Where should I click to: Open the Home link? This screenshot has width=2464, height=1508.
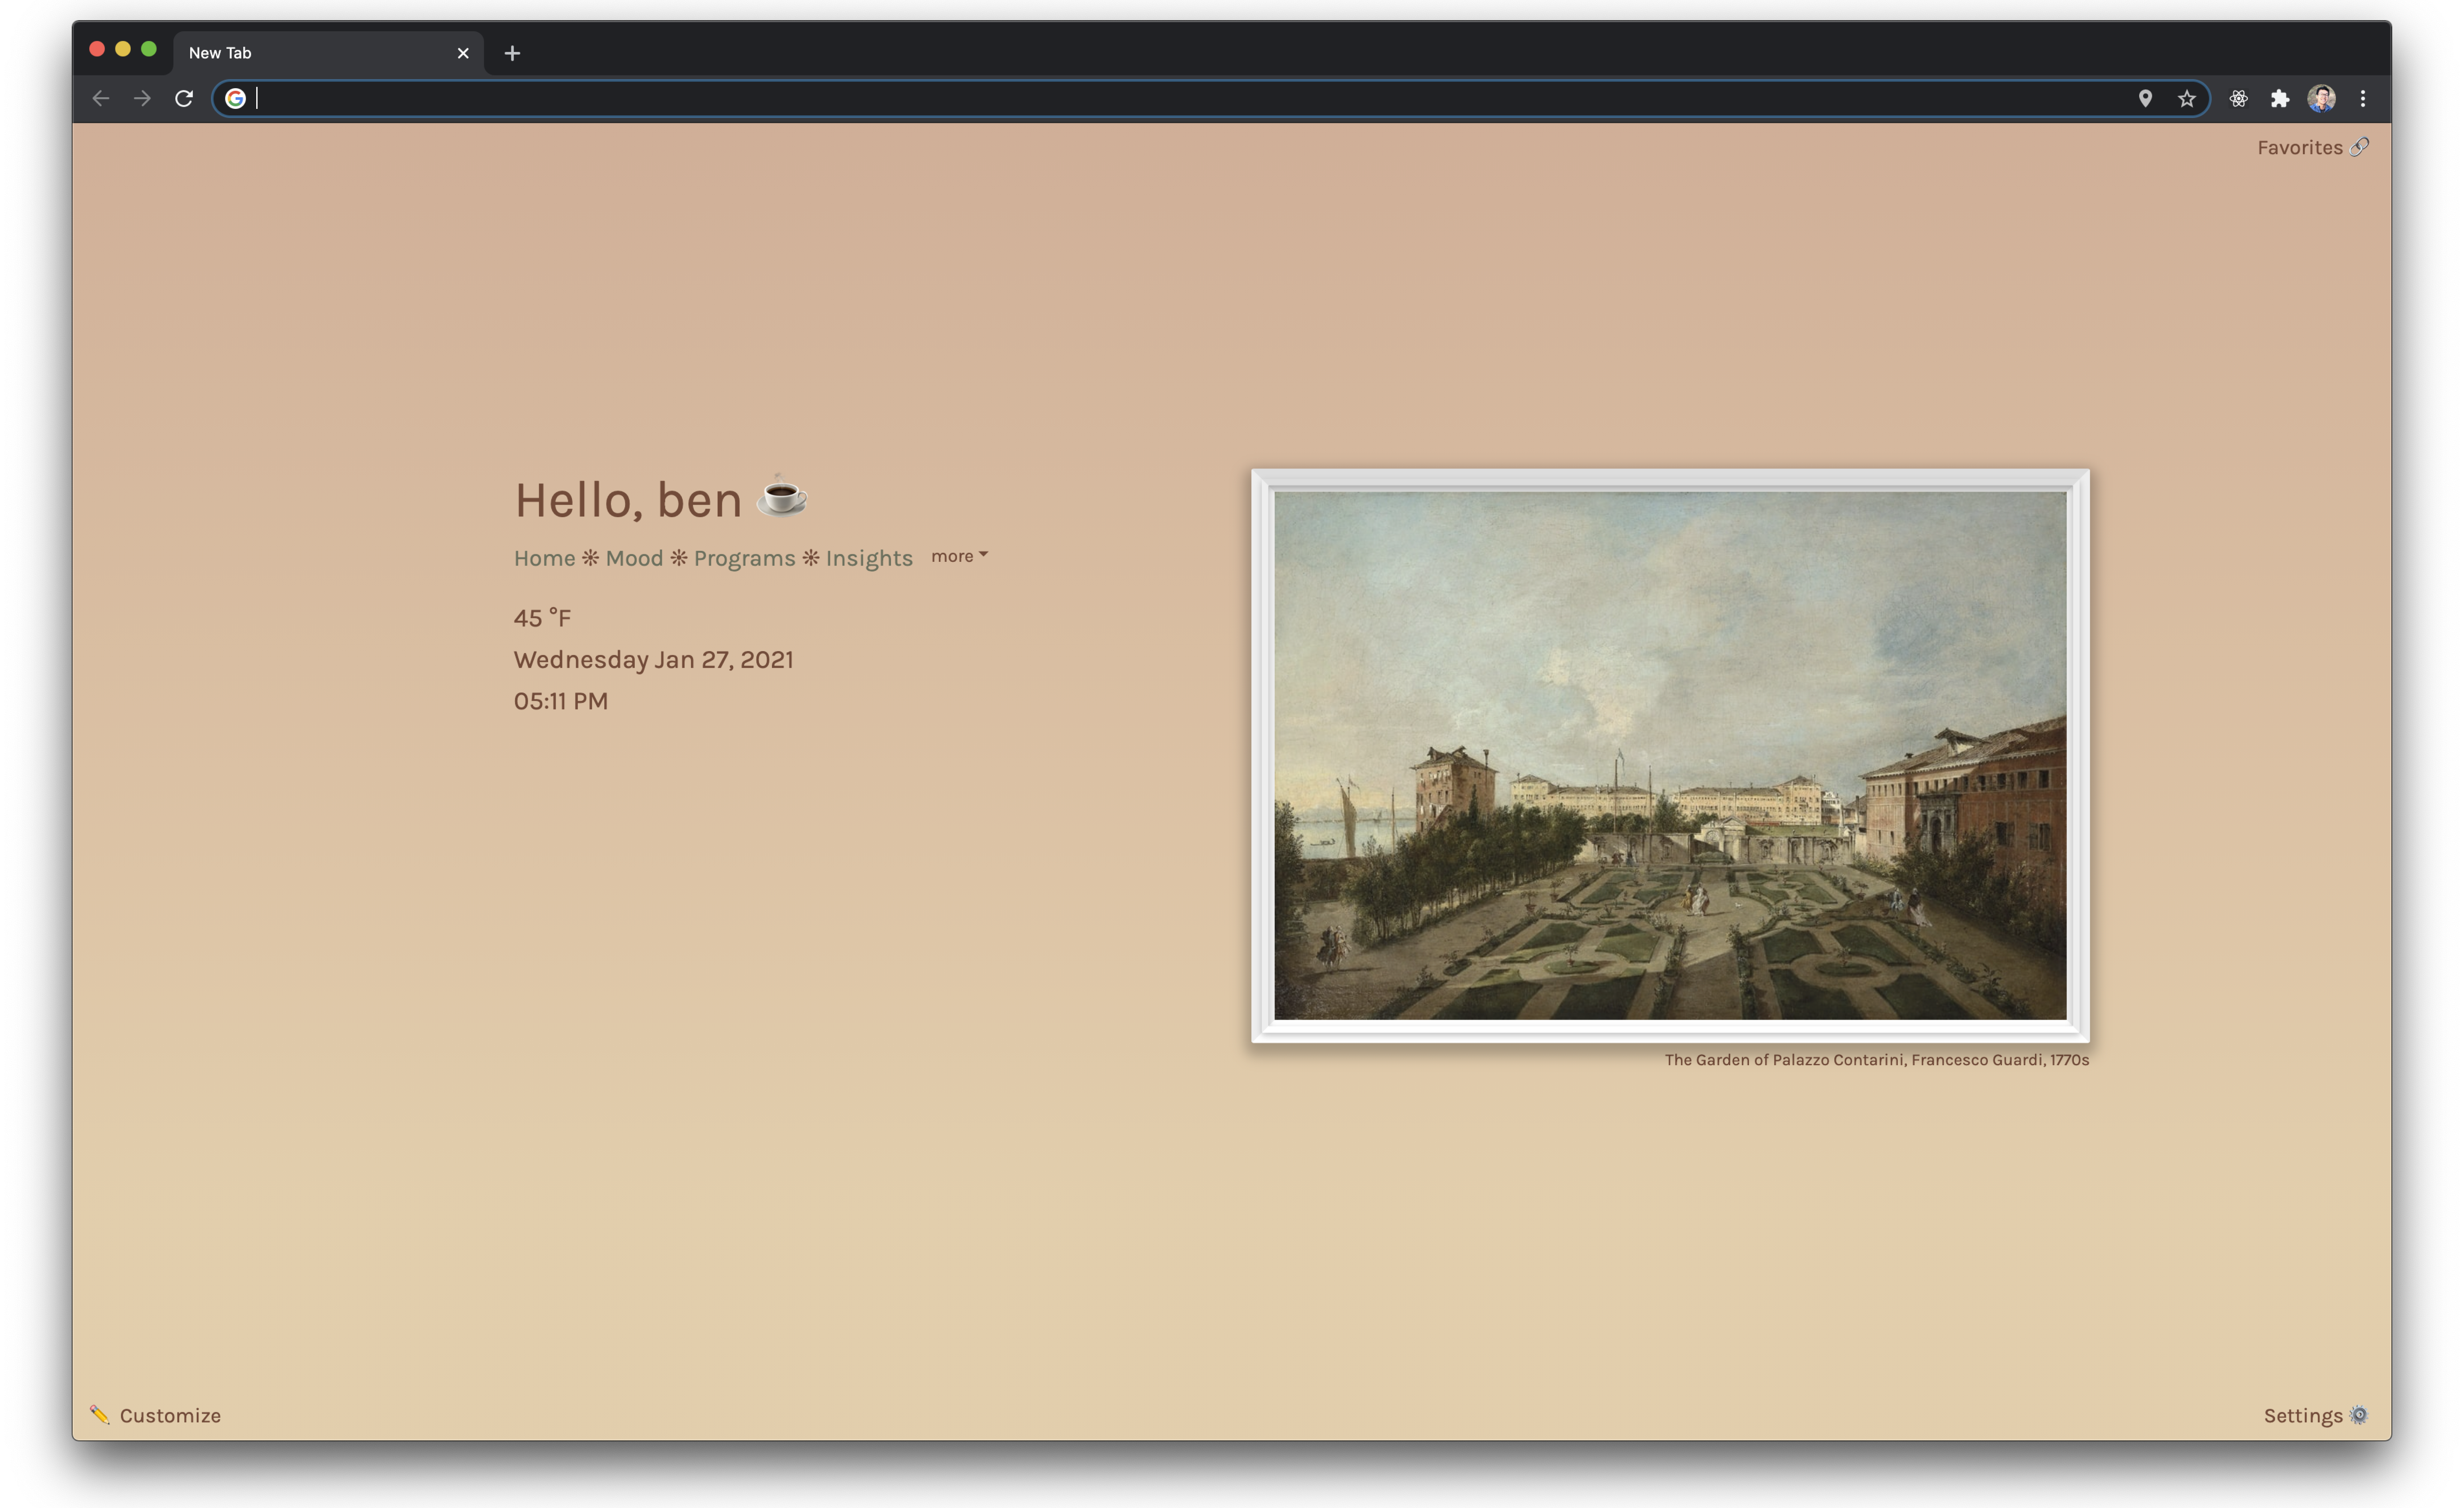(x=544, y=558)
